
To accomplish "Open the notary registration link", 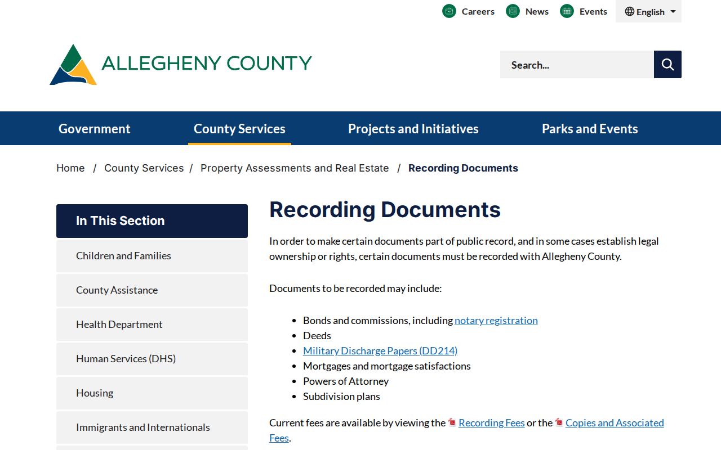I will point(496,320).
